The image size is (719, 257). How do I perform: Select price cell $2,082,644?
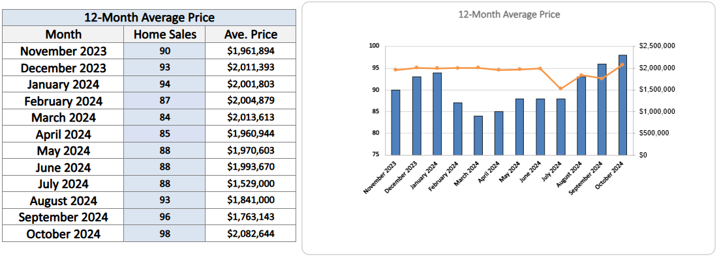click(251, 234)
